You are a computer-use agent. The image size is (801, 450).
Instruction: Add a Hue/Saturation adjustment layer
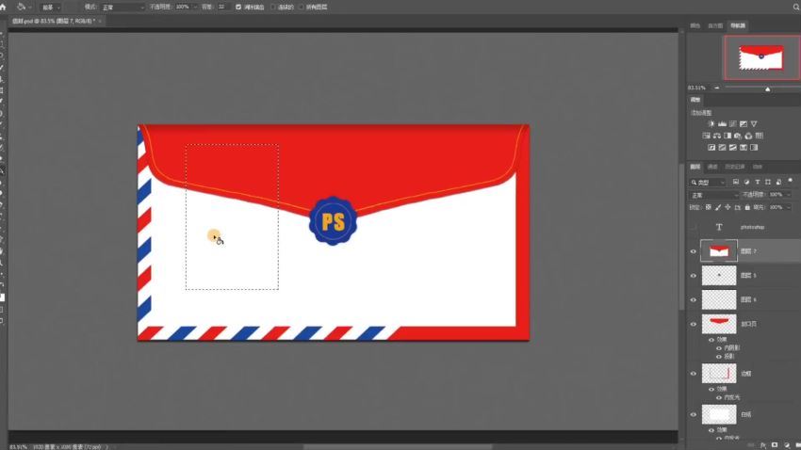(x=706, y=136)
